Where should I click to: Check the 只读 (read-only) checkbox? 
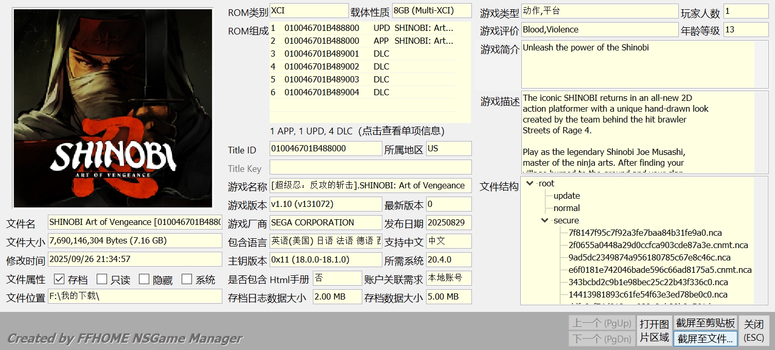(102, 279)
